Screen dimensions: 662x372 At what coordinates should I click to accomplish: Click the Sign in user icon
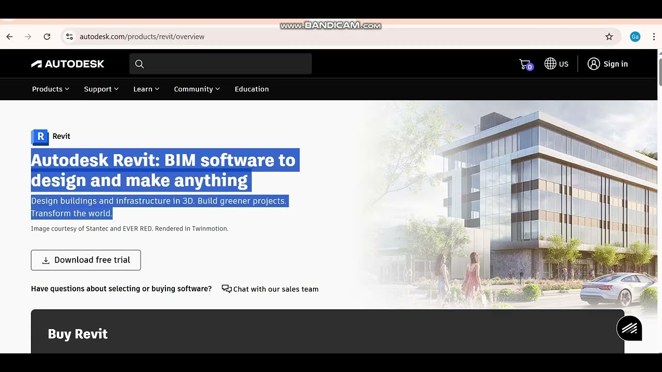(594, 64)
